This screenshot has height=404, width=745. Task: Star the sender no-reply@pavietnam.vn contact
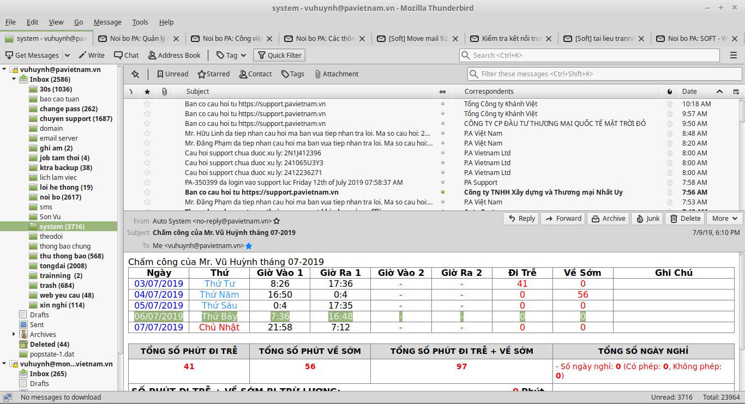coord(277,221)
